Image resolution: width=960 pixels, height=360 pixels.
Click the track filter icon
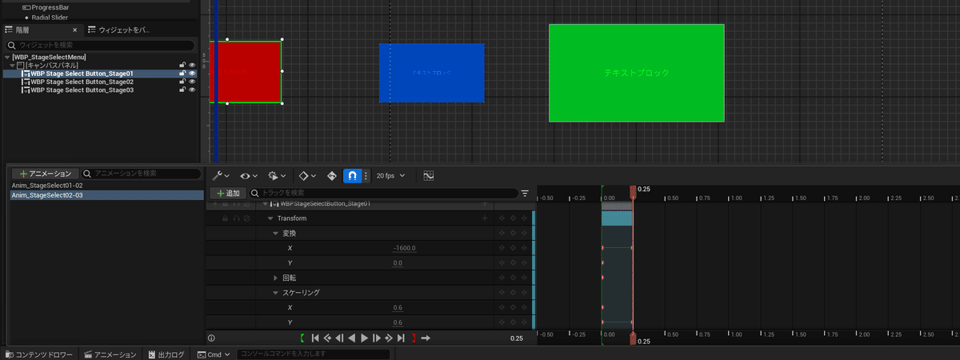pos(525,193)
